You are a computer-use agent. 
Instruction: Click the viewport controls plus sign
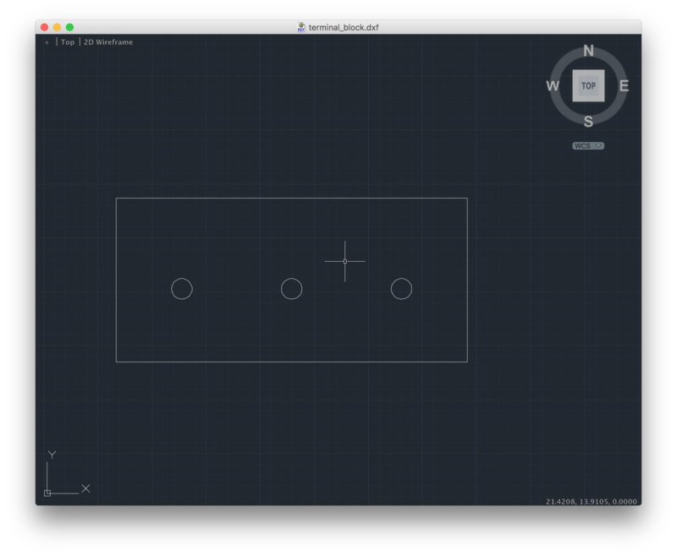47,42
